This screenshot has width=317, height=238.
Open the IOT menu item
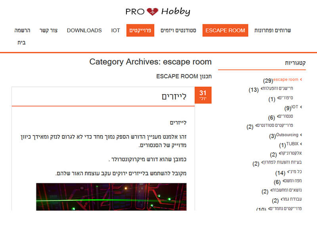point(115,31)
